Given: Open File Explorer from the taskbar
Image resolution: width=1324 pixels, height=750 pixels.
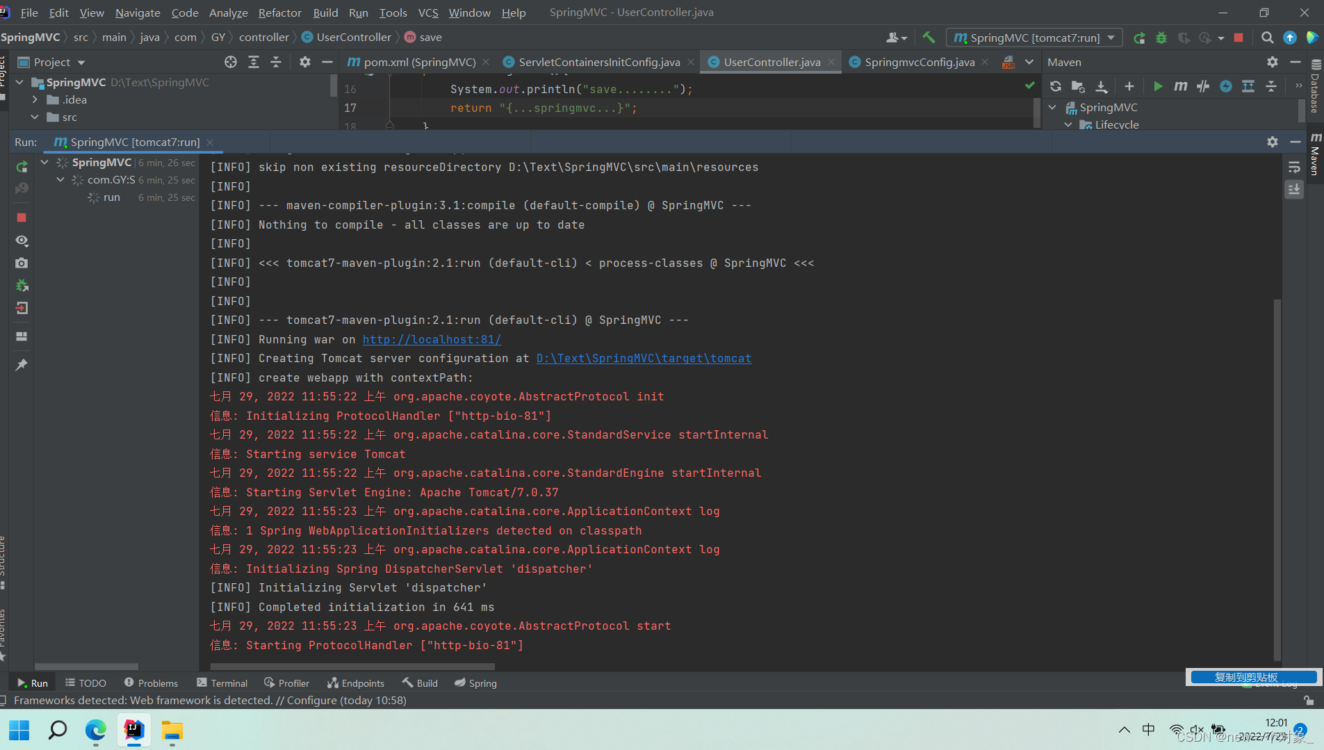Looking at the screenshot, I should 172,730.
